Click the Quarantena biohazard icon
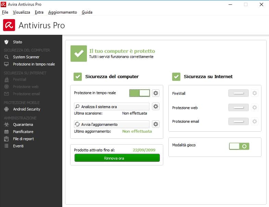The image size is (269, 207). click(7, 124)
